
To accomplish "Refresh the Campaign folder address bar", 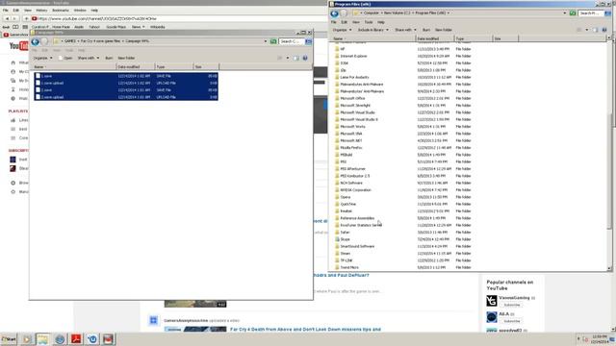I will click(x=273, y=41).
